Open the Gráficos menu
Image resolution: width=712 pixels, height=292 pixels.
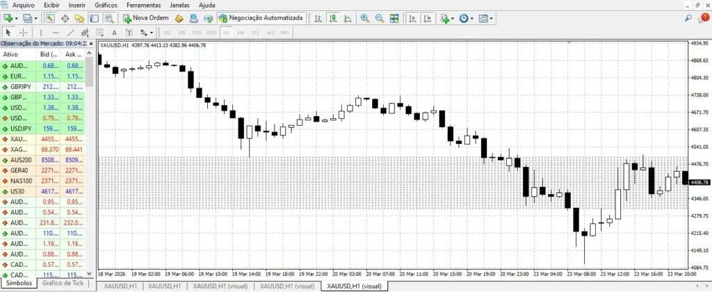(106, 5)
